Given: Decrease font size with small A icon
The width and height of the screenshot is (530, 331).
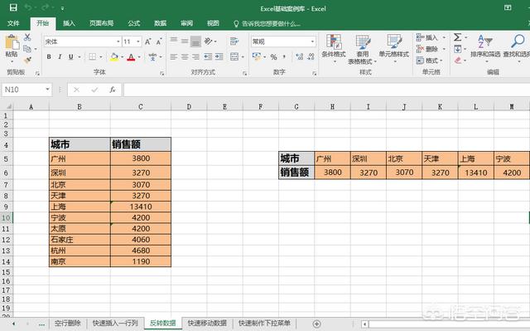Looking at the screenshot, I should [159, 41].
